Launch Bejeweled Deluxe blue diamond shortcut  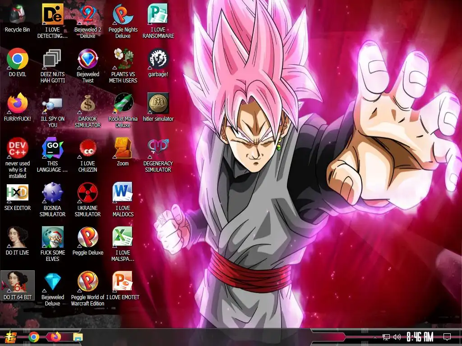(52, 289)
